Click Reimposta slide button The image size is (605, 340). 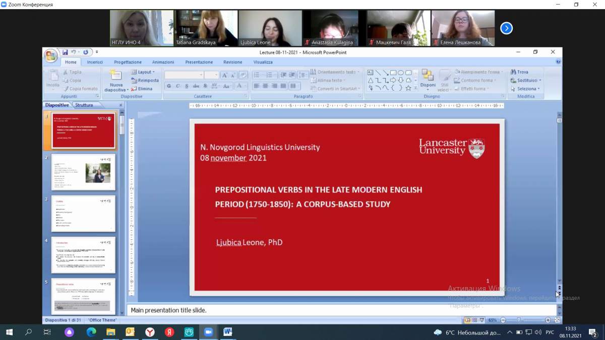point(145,80)
